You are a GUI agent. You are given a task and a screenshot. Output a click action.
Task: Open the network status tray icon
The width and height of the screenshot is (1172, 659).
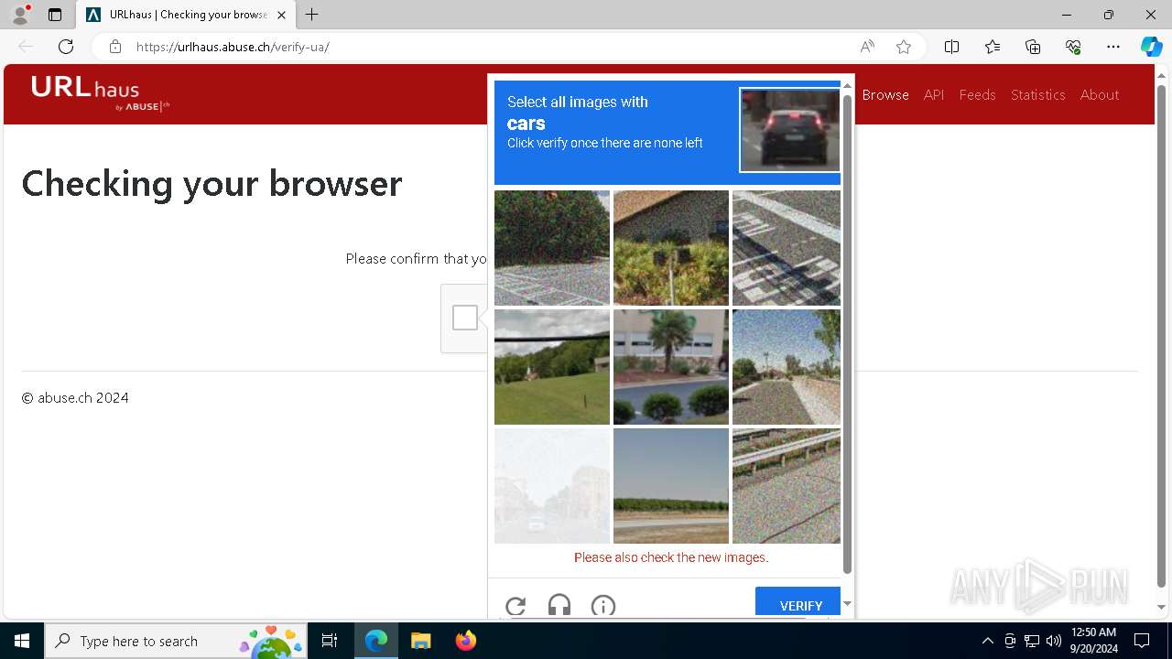coord(1032,641)
